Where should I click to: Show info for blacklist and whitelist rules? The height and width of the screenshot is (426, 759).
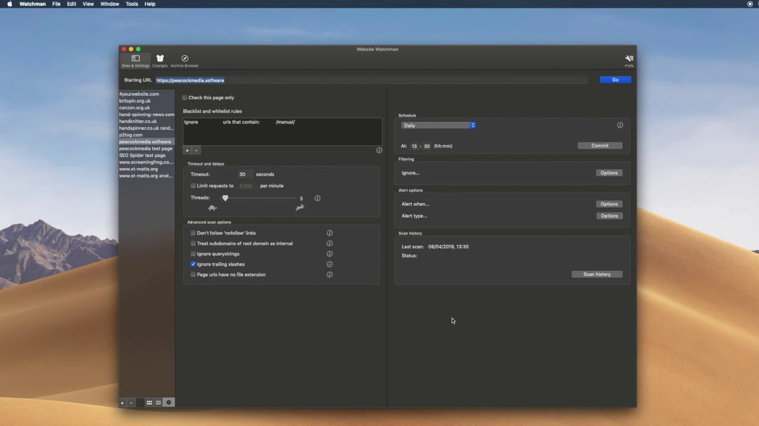click(379, 150)
